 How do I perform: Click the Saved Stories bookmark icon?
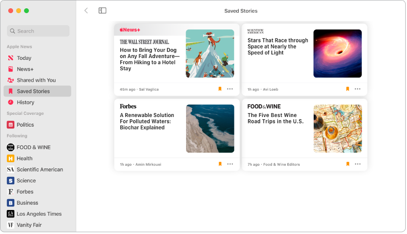(x=10, y=91)
